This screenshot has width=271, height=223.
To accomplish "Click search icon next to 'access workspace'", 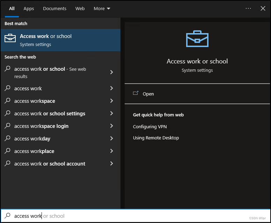I will [x=7, y=100].
